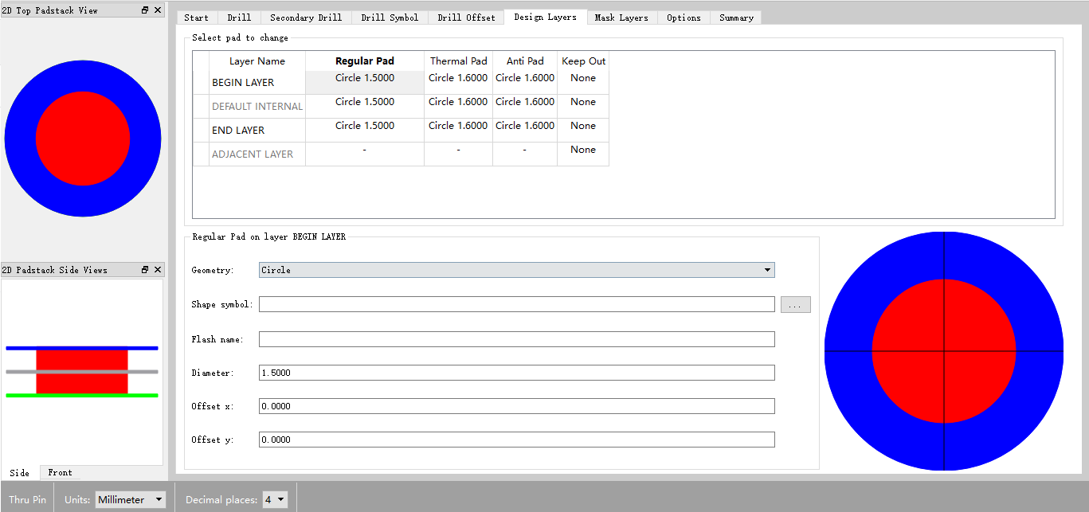Image resolution: width=1089 pixels, height=512 pixels.
Task: Select BEGIN LAYER Anti Pad cell
Action: tap(525, 83)
